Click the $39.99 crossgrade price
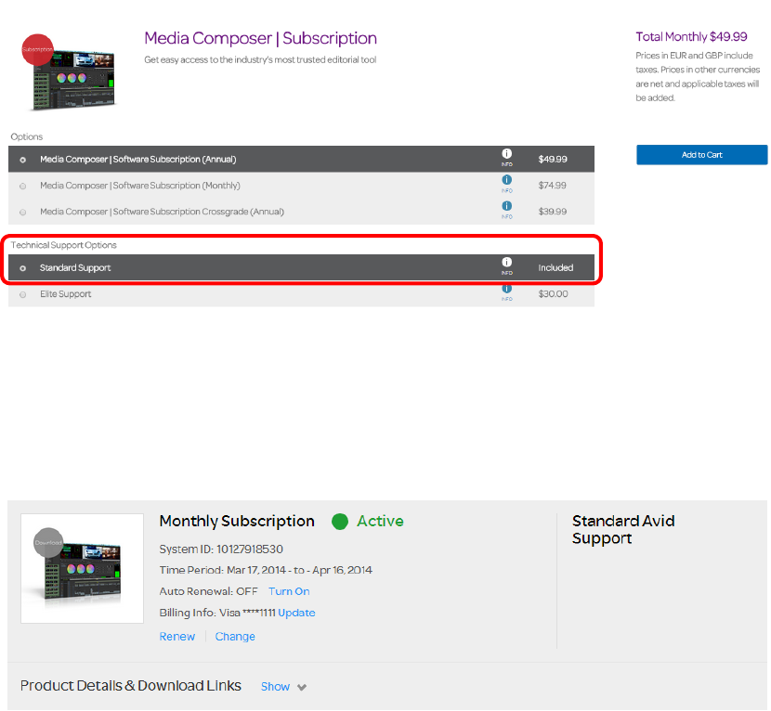This screenshot has width=771, height=711. [552, 212]
